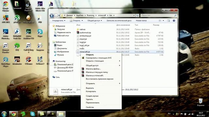Screen dimensions: 209x117
Task: Select Извлечь файлы... menu entry
Action: pyautogui.click(x=101, y=69)
